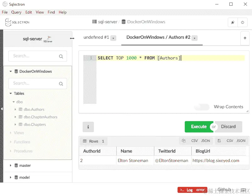Expand the dbo.ChapterAuthors table columns

point(15,117)
